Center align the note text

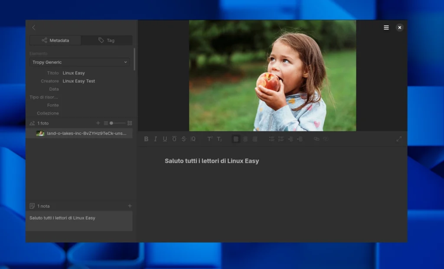click(x=245, y=139)
